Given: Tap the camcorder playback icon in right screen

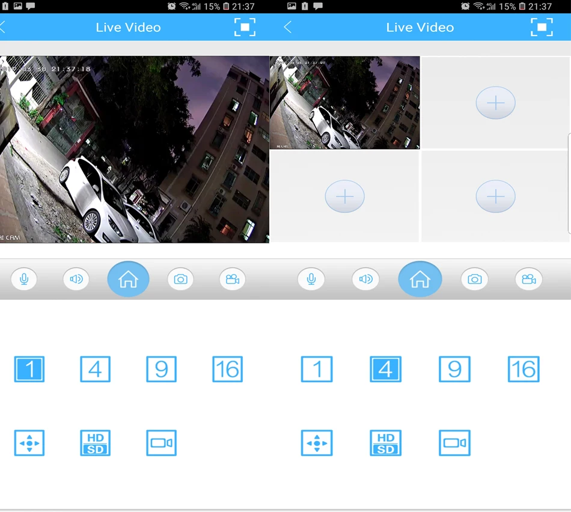Looking at the screenshot, I should point(454,443).
